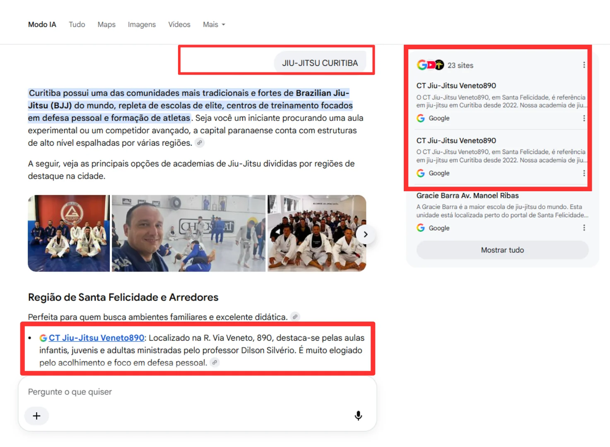Image resolution: width=610 pixels, height=447 pixels.
Task: Open source link icon after 'excelente didática'
Action: (x=295, y=317)
